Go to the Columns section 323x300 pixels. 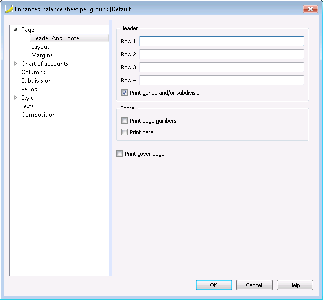(33, 72)
